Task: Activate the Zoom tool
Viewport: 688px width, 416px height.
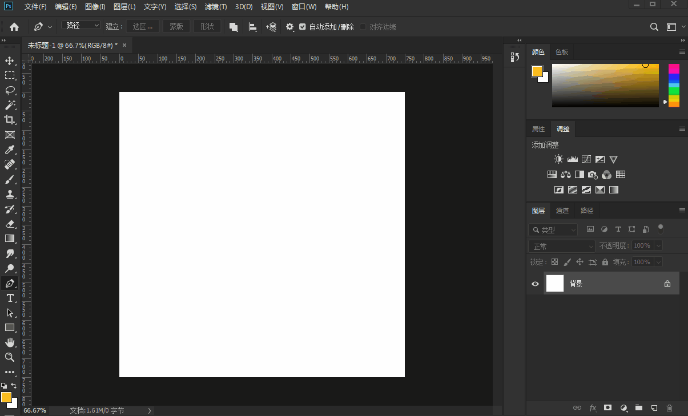Action: tap(10, 357)
